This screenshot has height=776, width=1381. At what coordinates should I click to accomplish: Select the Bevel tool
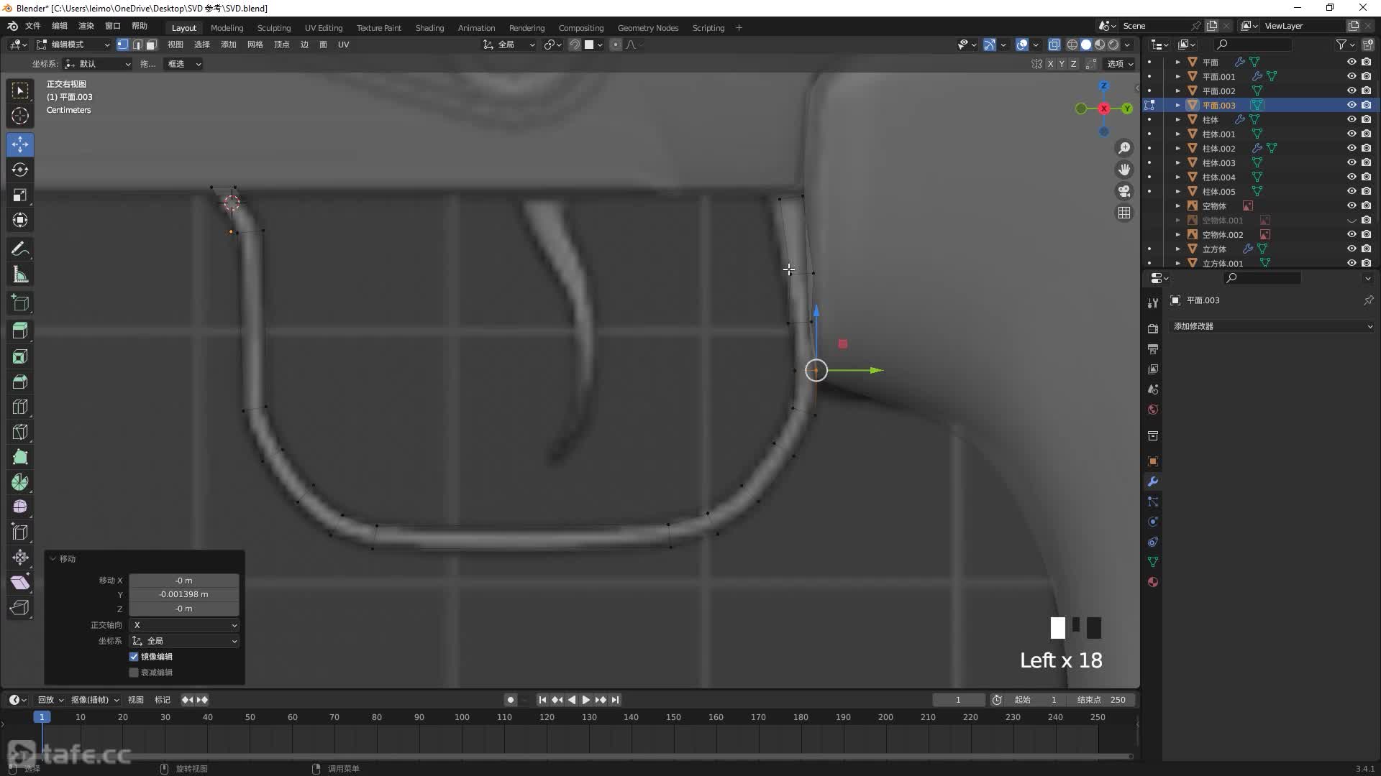tap(20, 382)
